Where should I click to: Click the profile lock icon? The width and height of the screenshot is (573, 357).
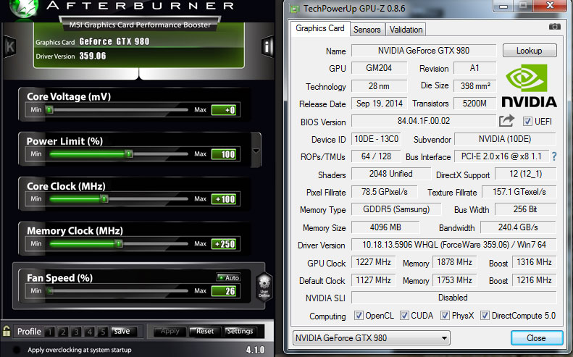(7, 331)
